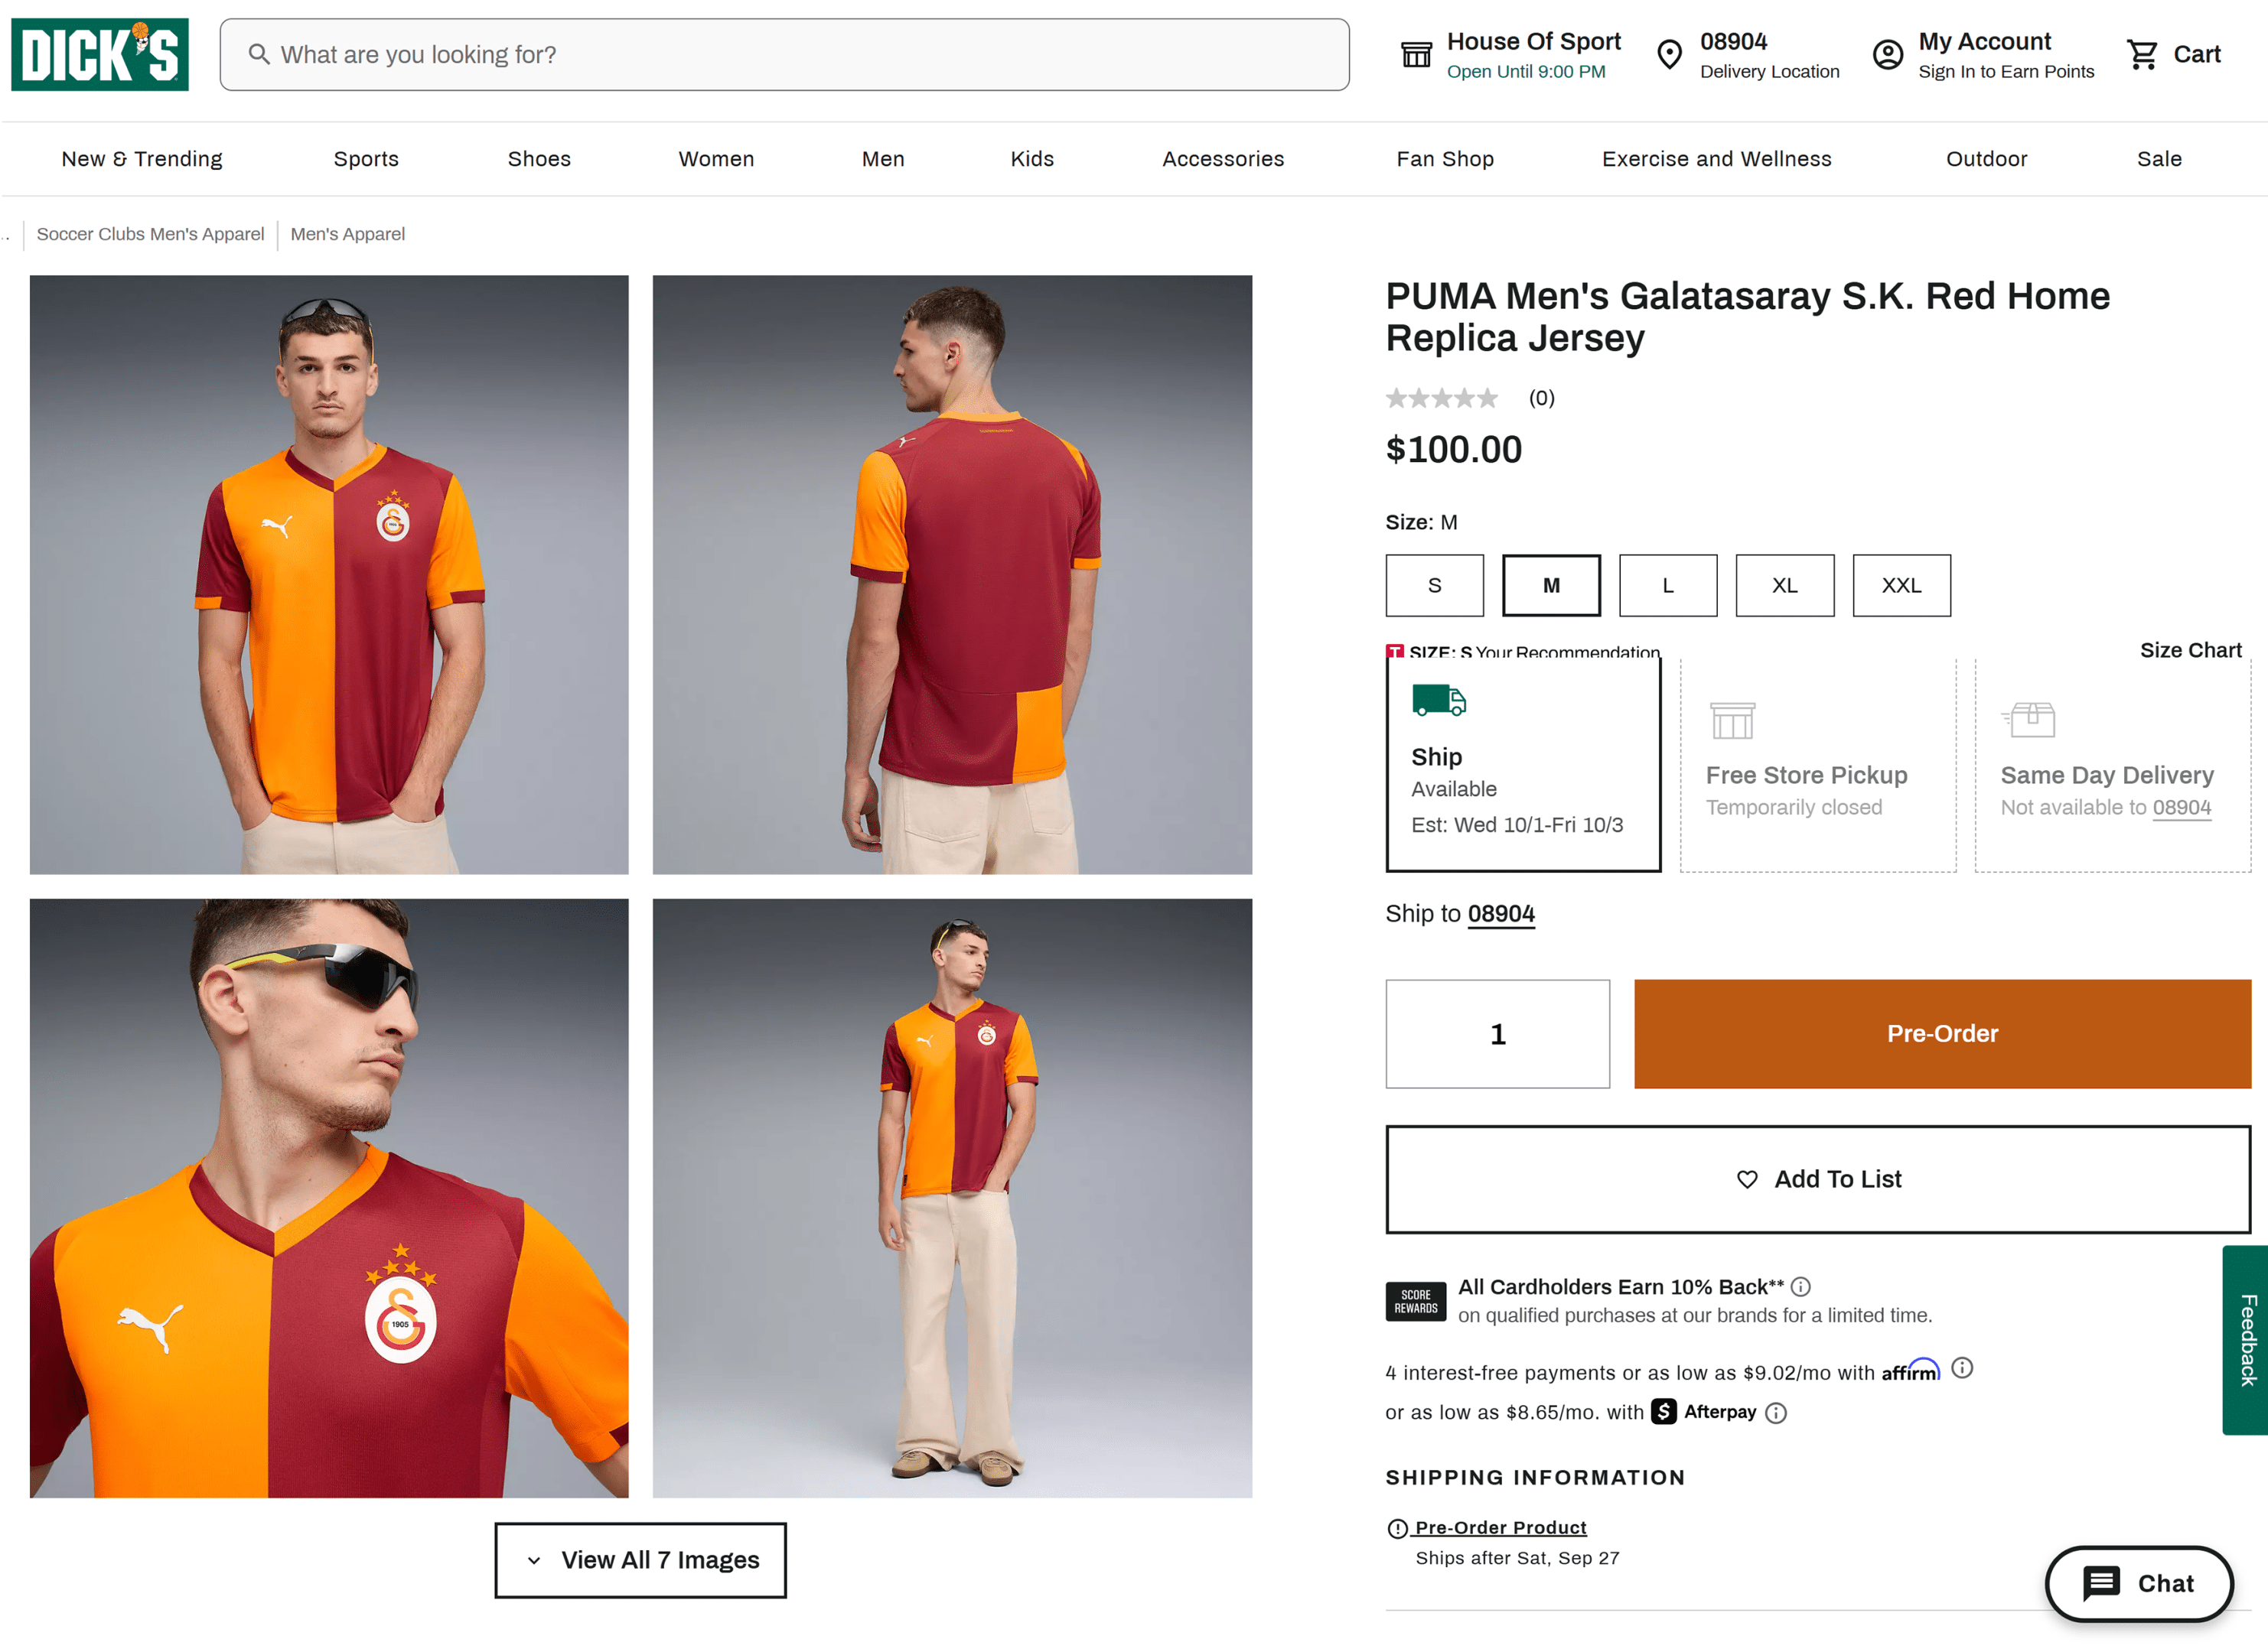Open the shopping cart icon
Image resolution: width=2268 pixels, height=1652 pixels.
pyautogui.click(x=2142, y=54)
